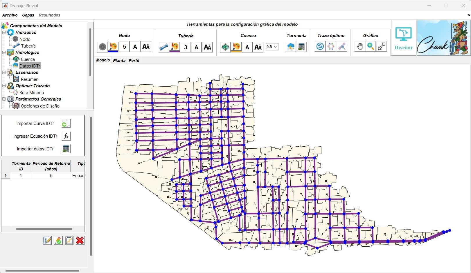Click the Diseñar button
The width and height of the screenshot is (471, 273).
(404, 38)
